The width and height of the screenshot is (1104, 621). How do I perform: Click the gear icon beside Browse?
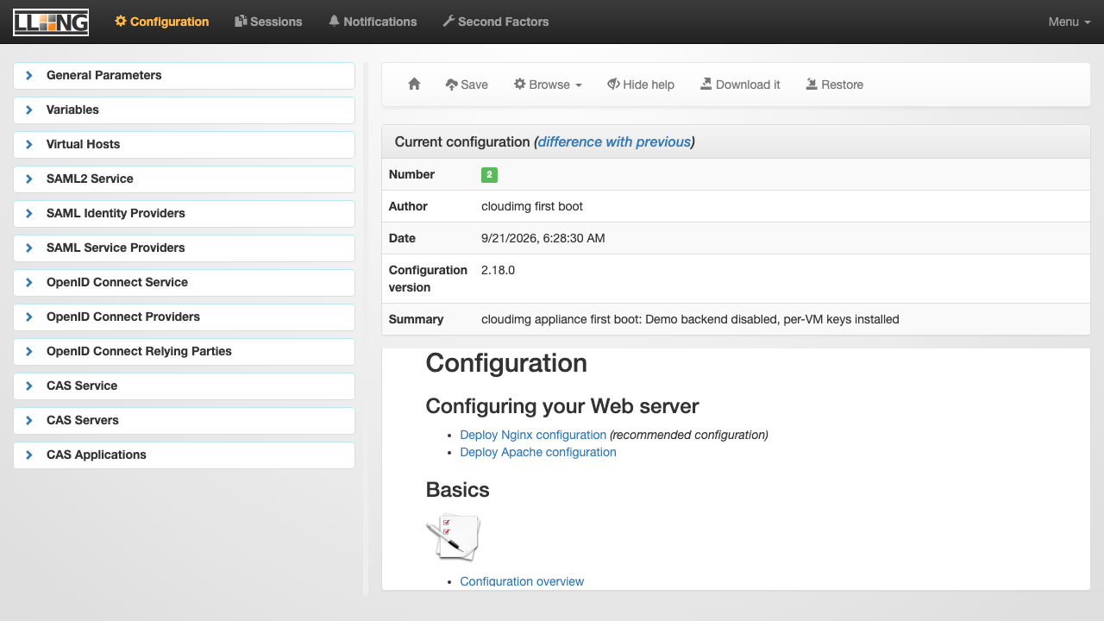click(x=519, y=85)
